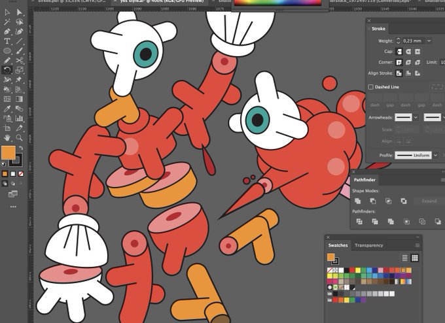Open Edit Toolbar three-dots button
The width and height of the screenshot is (445, 323).
click(x=13, y=207)
